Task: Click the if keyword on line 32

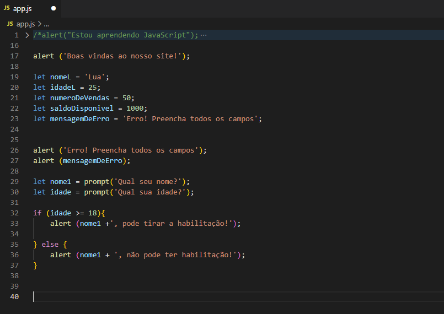Action: point(38,213)
